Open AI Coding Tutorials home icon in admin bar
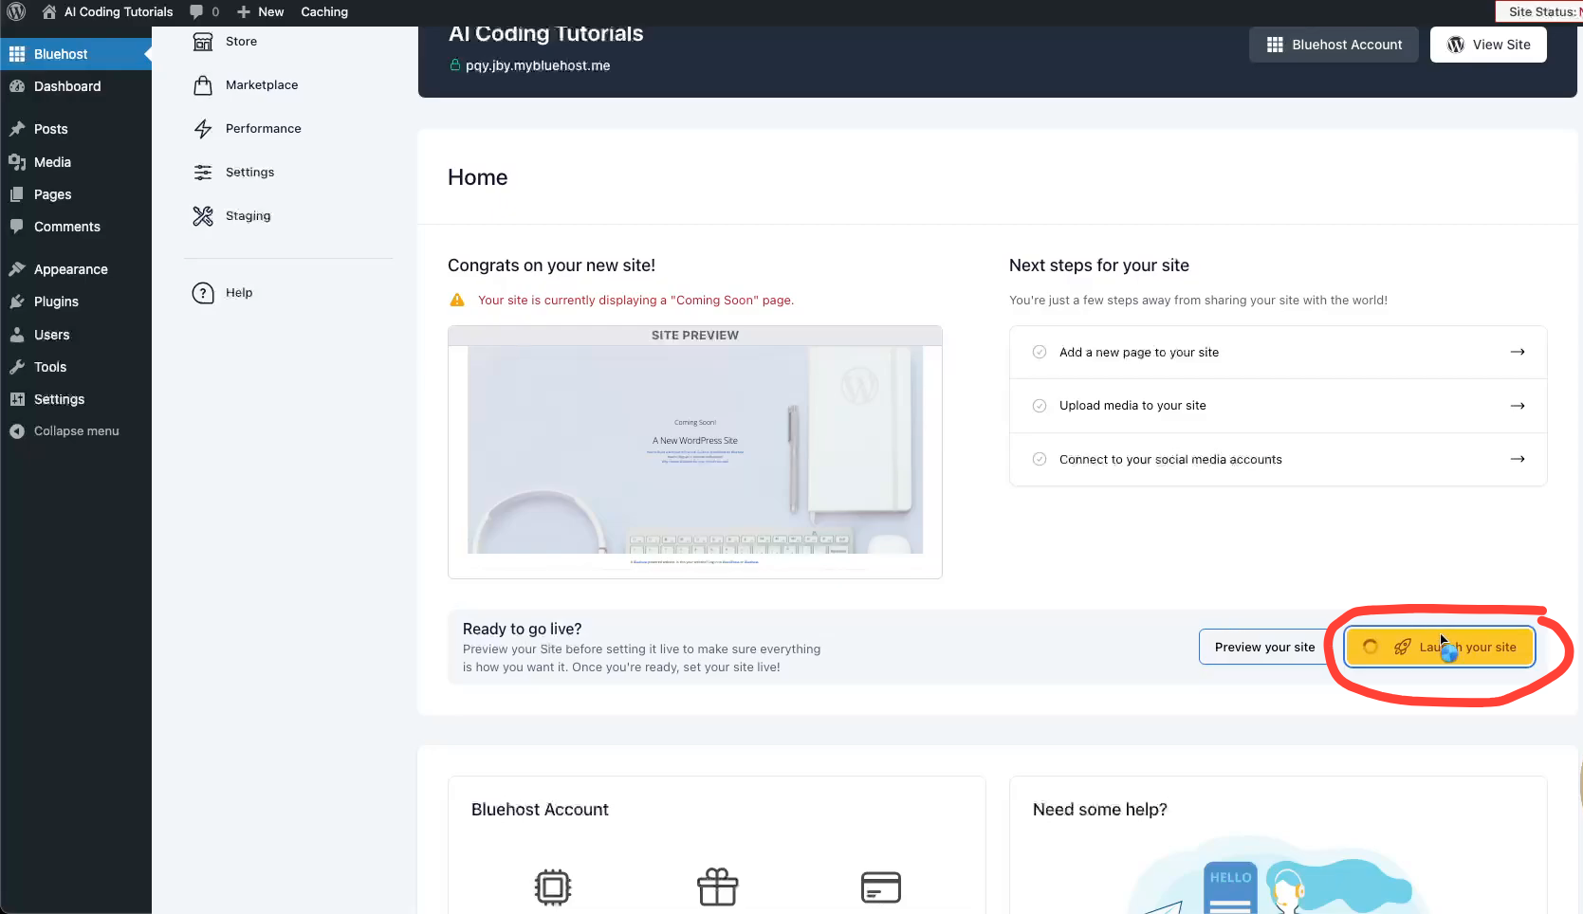Image resolution: width=1583 pixels, height=914 pixels. (x=49, y=11)
